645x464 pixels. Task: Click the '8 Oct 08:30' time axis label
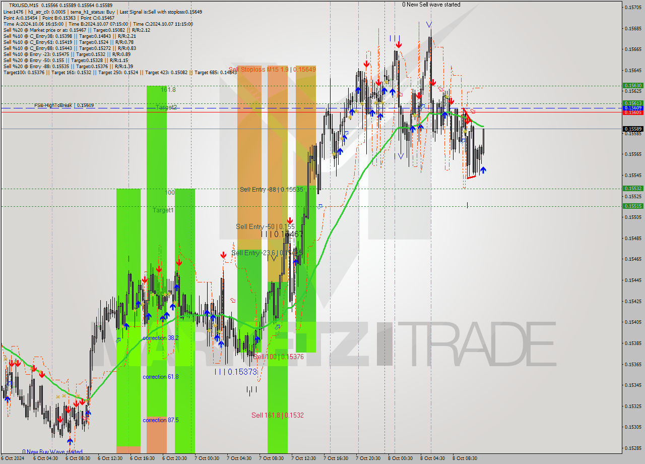[x=465, y=458]
